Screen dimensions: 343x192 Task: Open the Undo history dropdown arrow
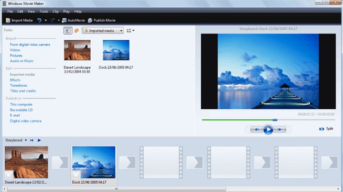pyautogui.click(x=46, y=20)
